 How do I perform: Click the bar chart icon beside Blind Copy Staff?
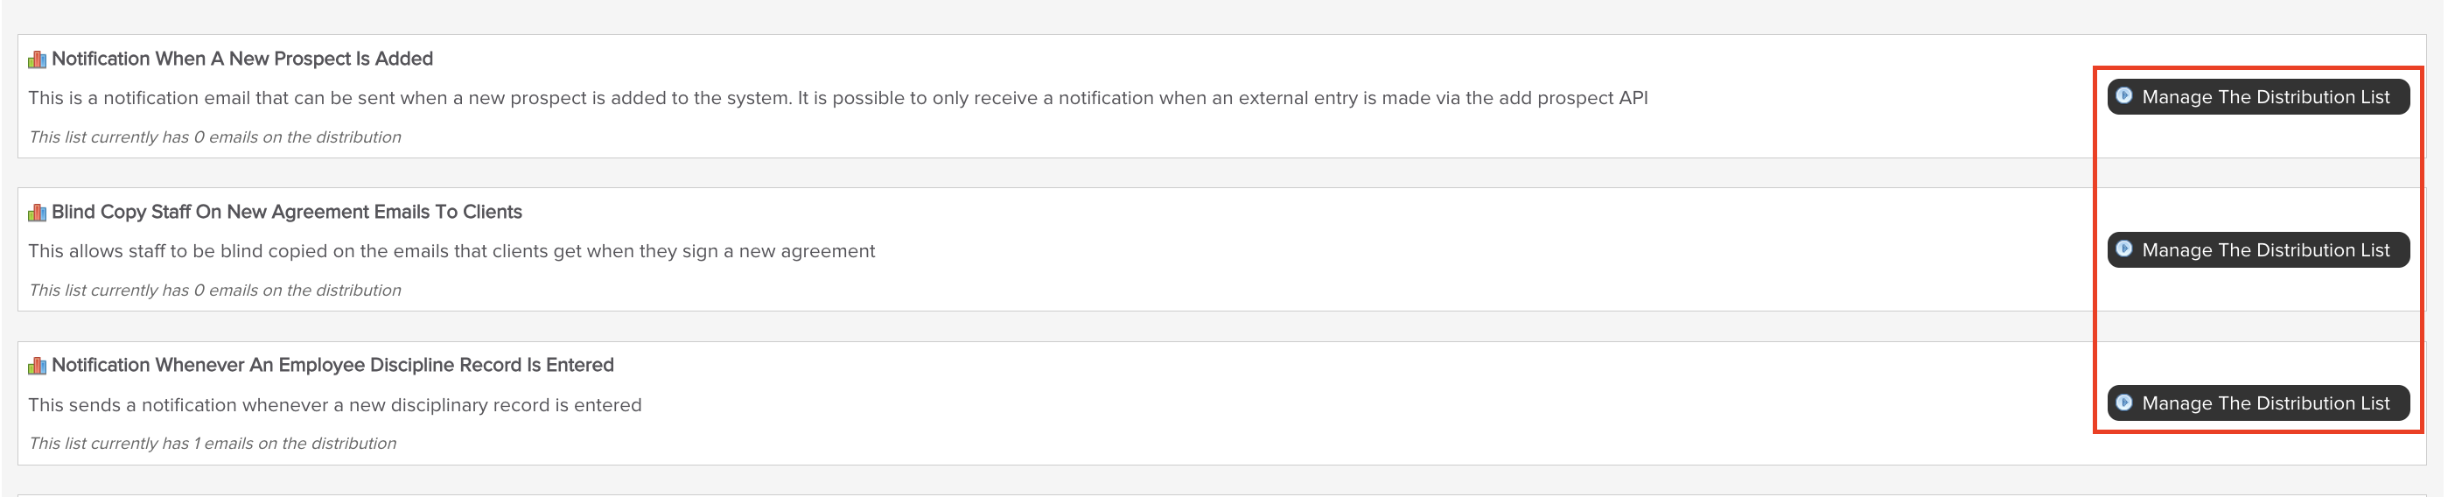[37, 213]
